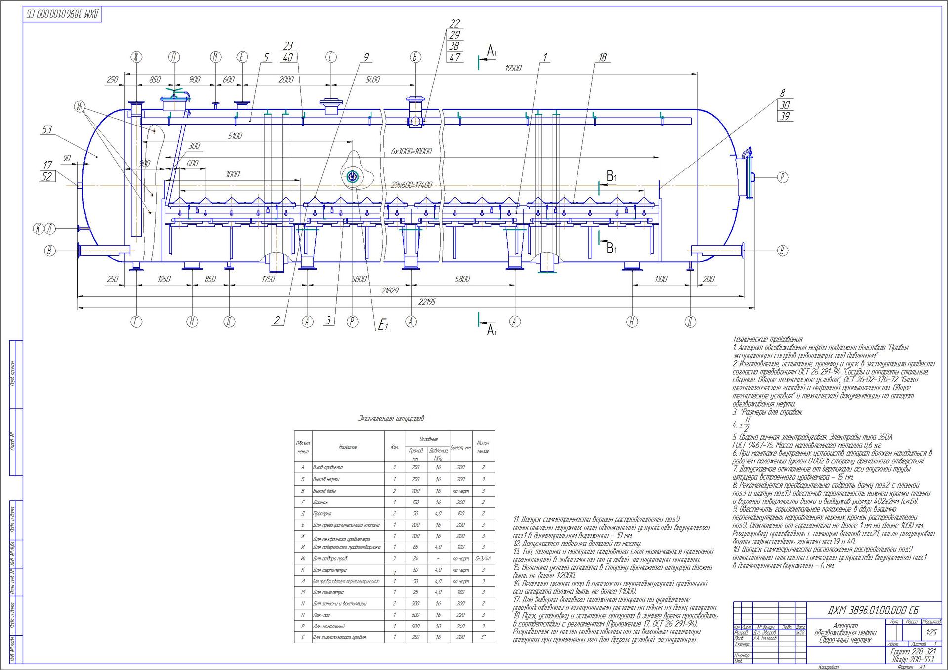Click the overall length dimension 22195
Viewport: 948px width, 670px height.
(427, 302)
